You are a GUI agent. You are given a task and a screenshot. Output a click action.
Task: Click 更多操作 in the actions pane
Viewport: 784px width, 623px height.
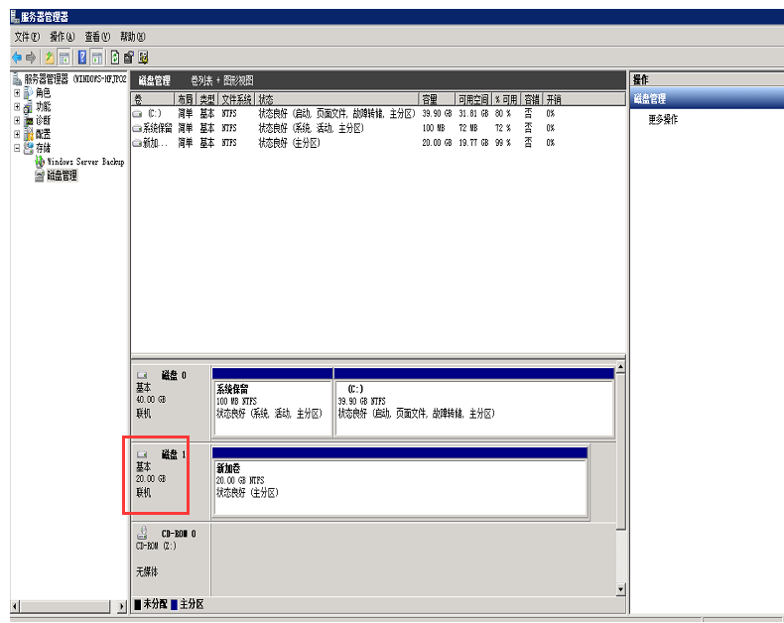663,119
